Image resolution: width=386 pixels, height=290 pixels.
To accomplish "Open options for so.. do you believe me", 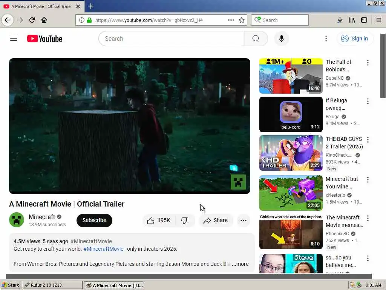I will 368,258.
